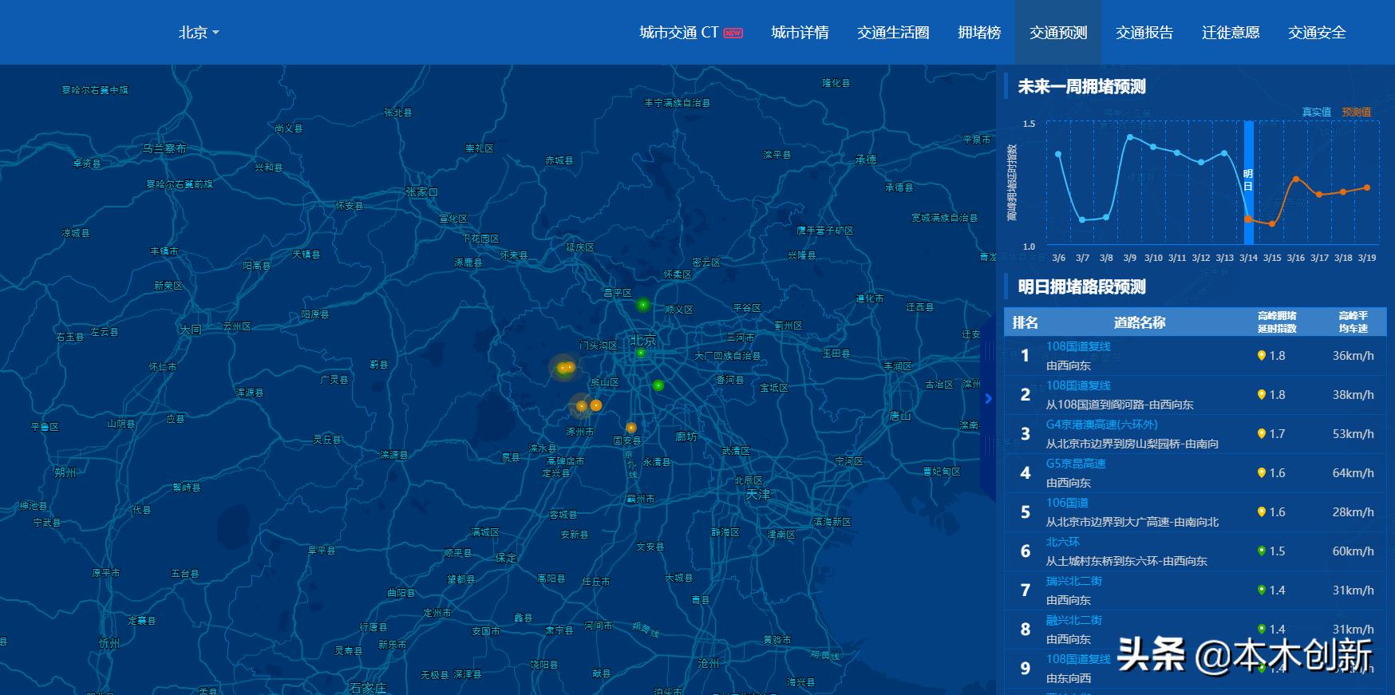Open the G5京昆高速 road link
This screenshot has height=695, width=1395.
[1076, 464]
